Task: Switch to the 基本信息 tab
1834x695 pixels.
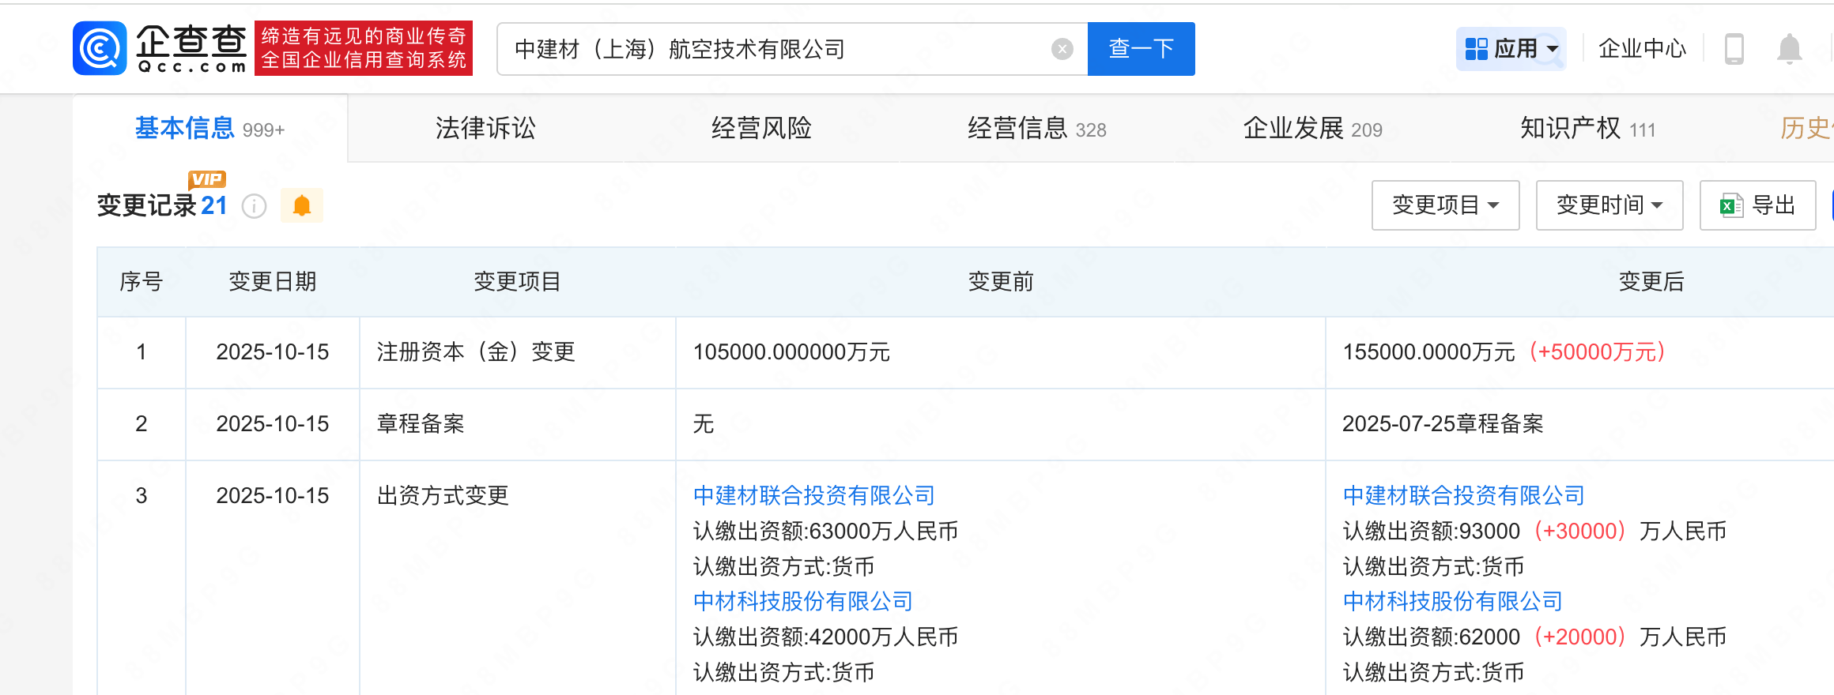Action: (x=210, y=128)
